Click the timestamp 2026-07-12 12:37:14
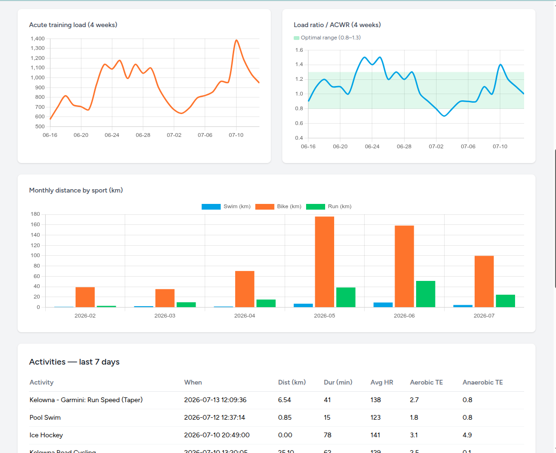Image resolution: width=556 pixels, height=453 pixels. pyautogui.click(x=215, y=417)
